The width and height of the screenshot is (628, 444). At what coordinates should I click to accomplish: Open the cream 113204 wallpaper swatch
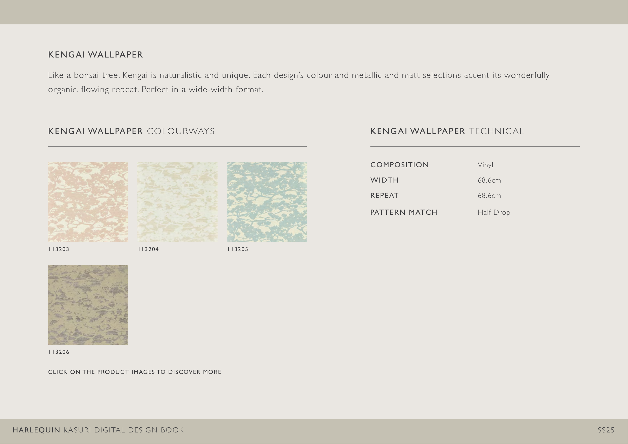pyautogui.click(x=177, y=202)
